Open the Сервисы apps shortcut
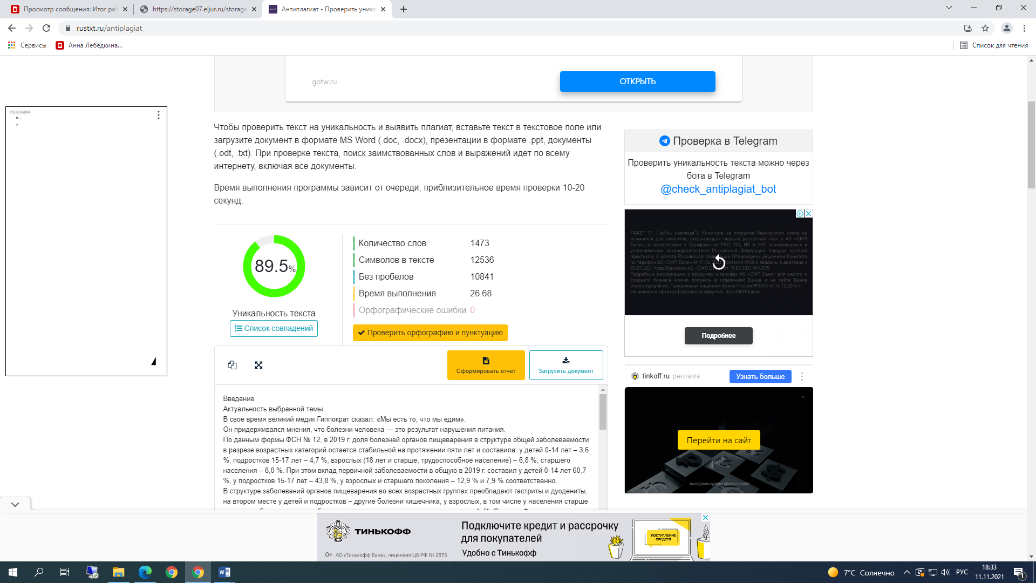 [27, 45]
